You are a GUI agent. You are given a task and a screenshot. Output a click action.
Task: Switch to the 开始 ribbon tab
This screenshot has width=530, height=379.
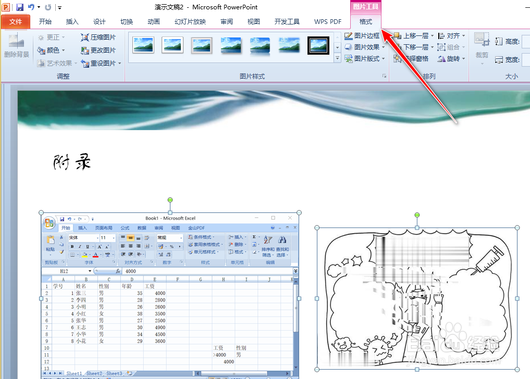(x=45, y=22)
